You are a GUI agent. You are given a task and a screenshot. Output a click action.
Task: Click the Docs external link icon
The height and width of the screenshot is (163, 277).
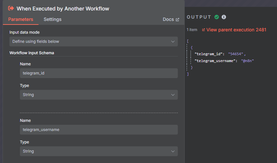[x=177, y=20]
